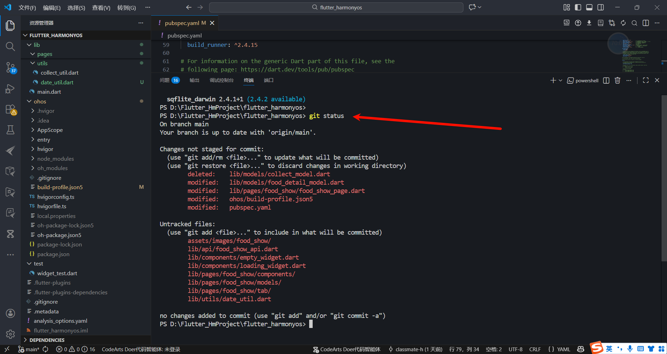Open the Testing flask view
The image size is (667, 354).
(x=10, y=130)
